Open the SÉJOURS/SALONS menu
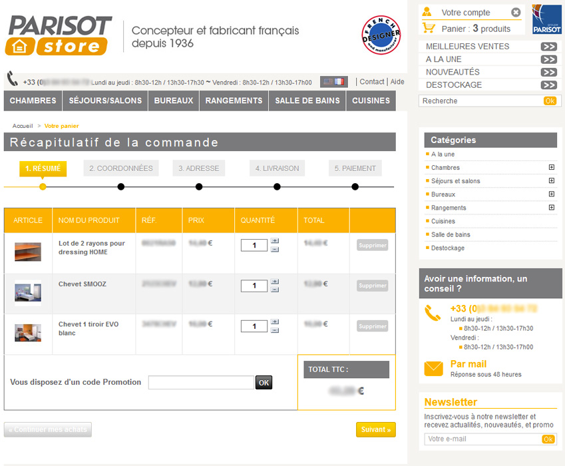Screen dimensions: 565x466 pos(105,101)
